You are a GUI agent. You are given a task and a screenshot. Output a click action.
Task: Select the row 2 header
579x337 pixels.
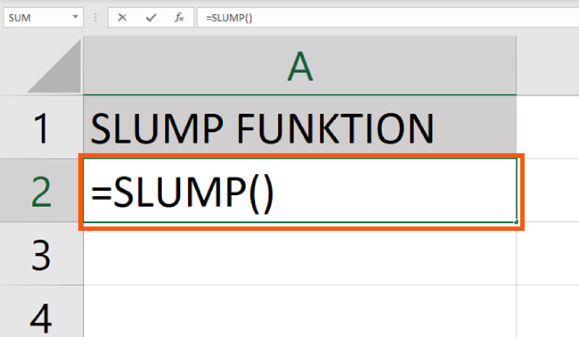41,191
